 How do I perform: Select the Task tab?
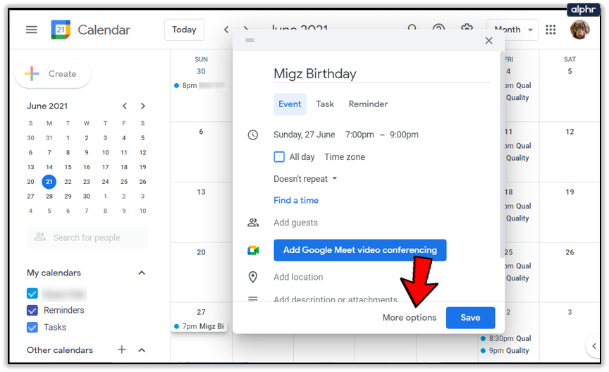tap(325, 104)
